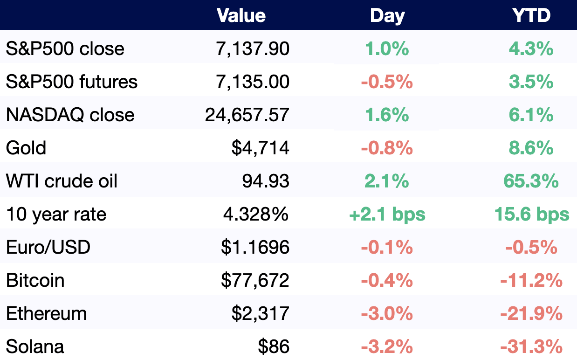This screenshot has height=360, width=577.
Task: Click the Ethereum row label
Action: (46, 313)
